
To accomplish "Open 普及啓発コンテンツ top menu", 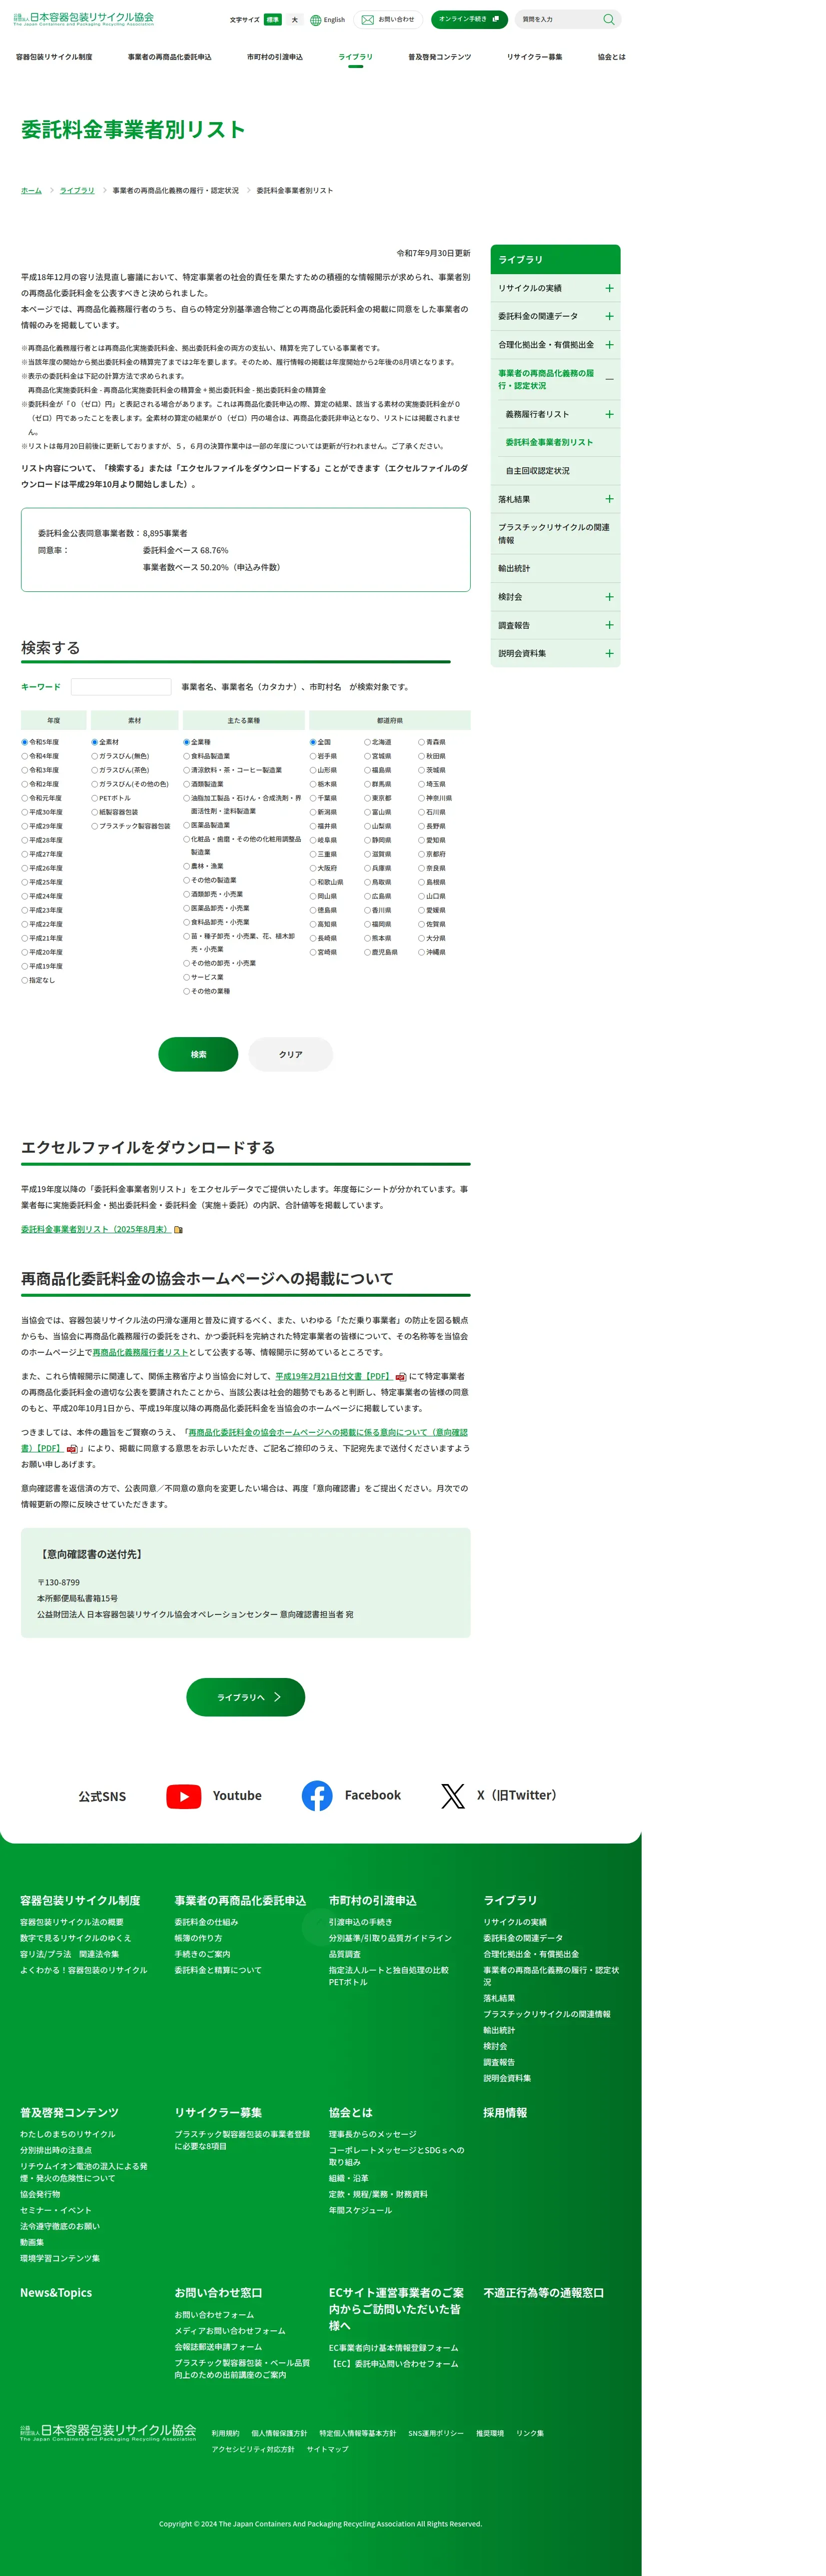I will click(439, 57).
